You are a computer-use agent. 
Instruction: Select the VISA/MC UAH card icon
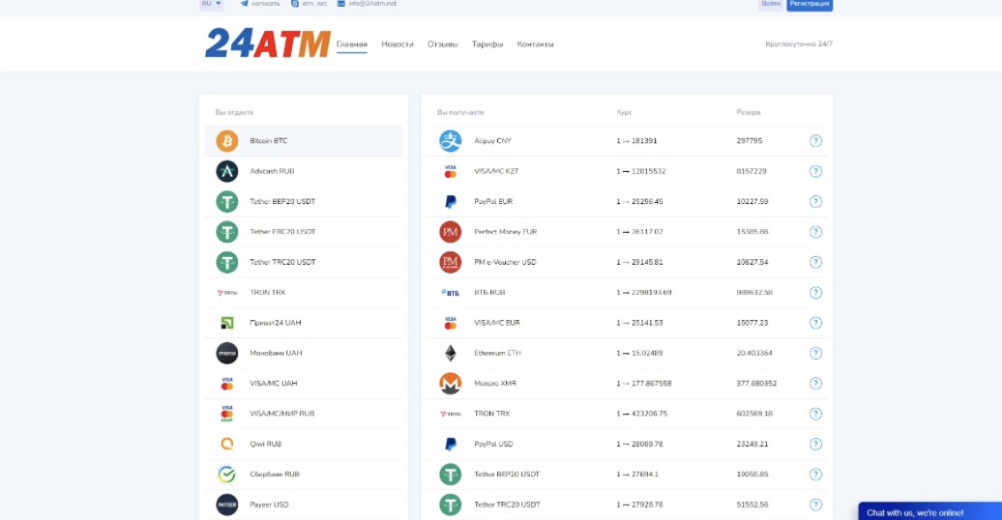[x=227, y=384]
